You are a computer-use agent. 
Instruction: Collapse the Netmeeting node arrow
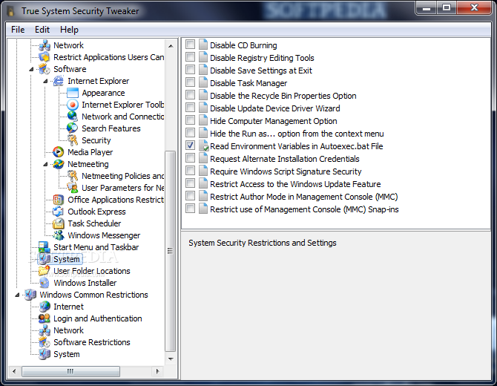point(45,164)
